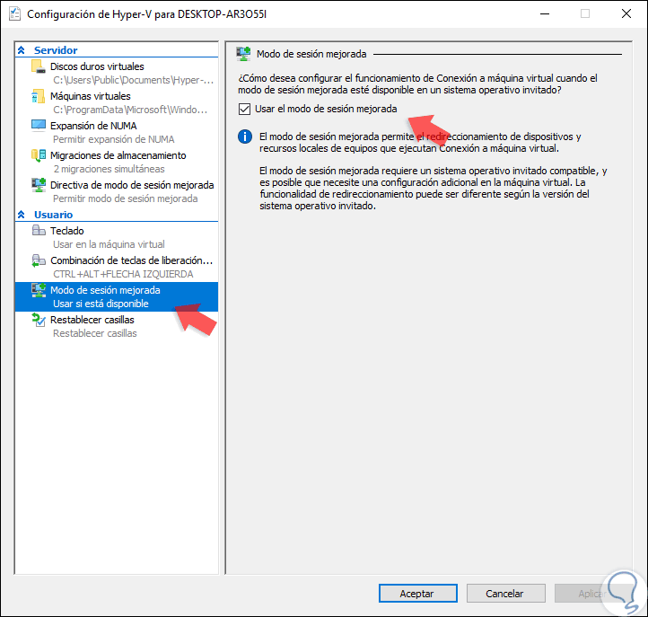This screenshot has height=617, width=648.
Task: Click 'Permitir modo de sesión mejorada' subtitle
Action: (126, 198)
